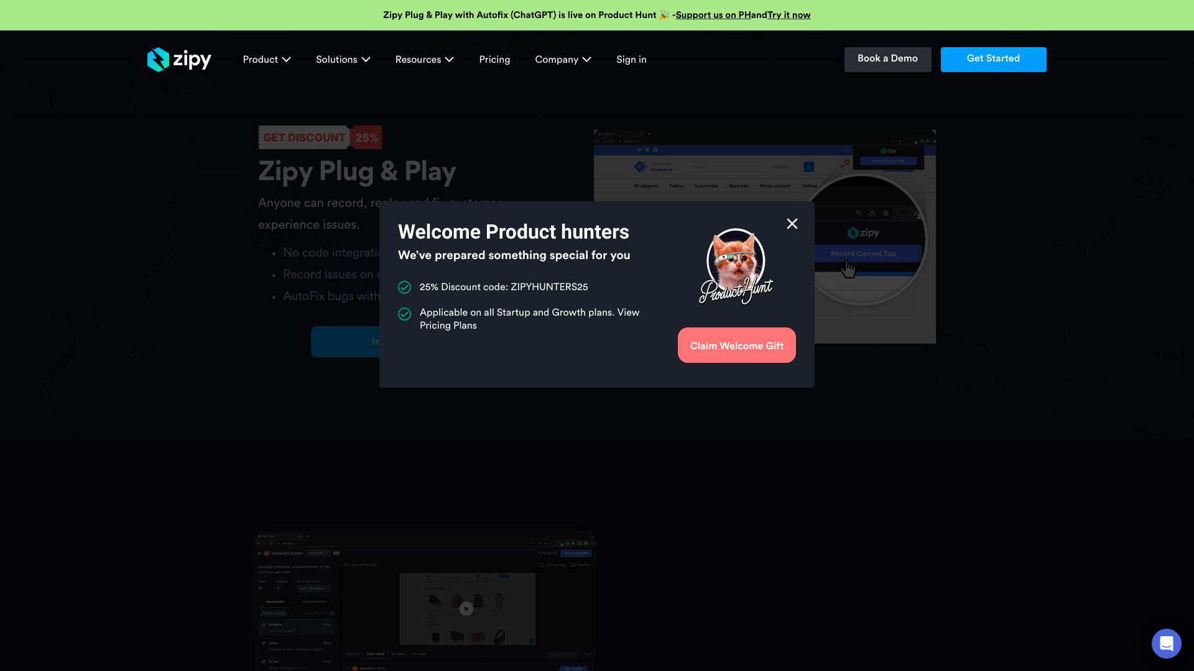Expand the Resources menu chevron
The width and height of the screenshot is (1194, 671).
pyautogui.click(x=450, y=60)
